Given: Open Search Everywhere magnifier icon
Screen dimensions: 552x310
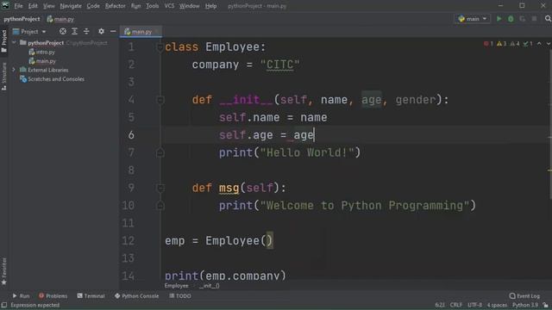Looking at the screenshot, I should (548, 19).
